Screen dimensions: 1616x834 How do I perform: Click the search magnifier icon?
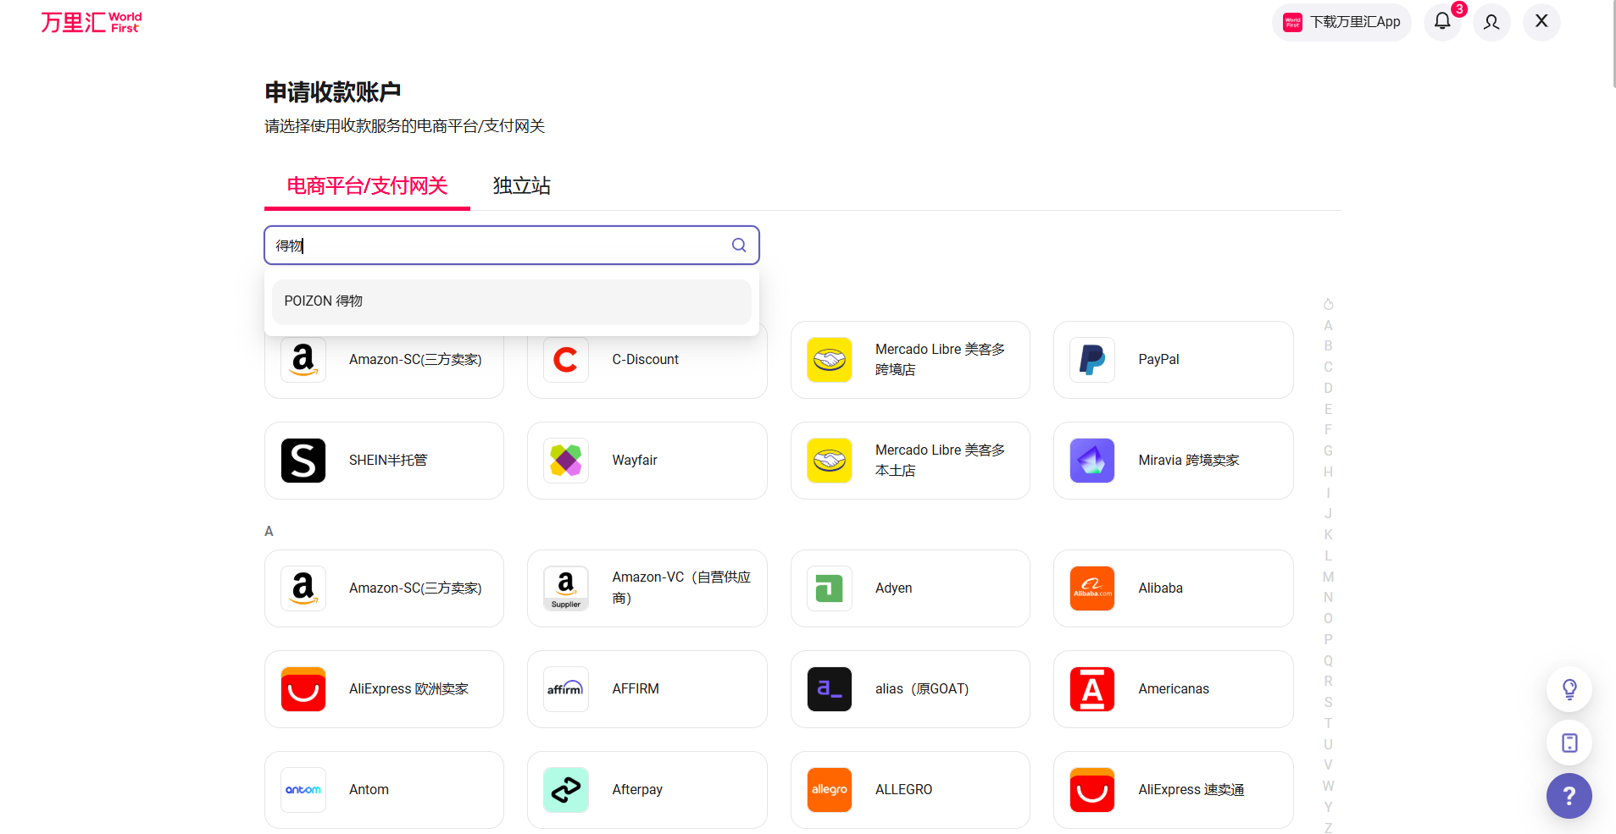tap(739, 246)
